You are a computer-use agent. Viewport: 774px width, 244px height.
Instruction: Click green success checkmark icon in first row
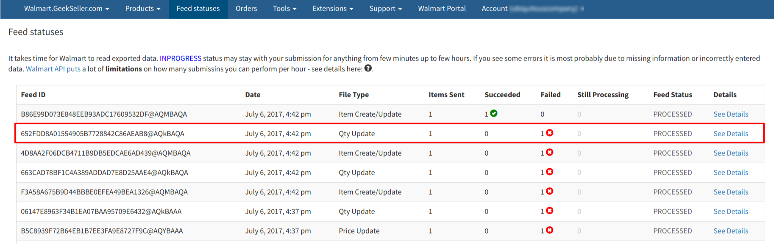click(x=494, y=113)
